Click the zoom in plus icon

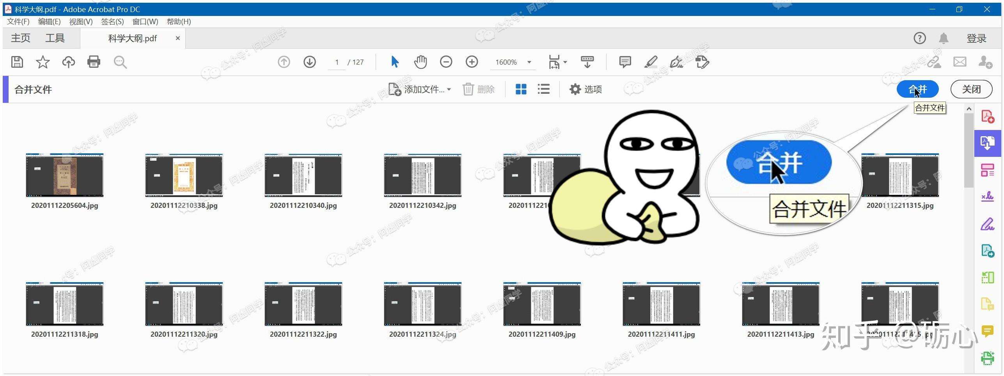click(472, 62)
